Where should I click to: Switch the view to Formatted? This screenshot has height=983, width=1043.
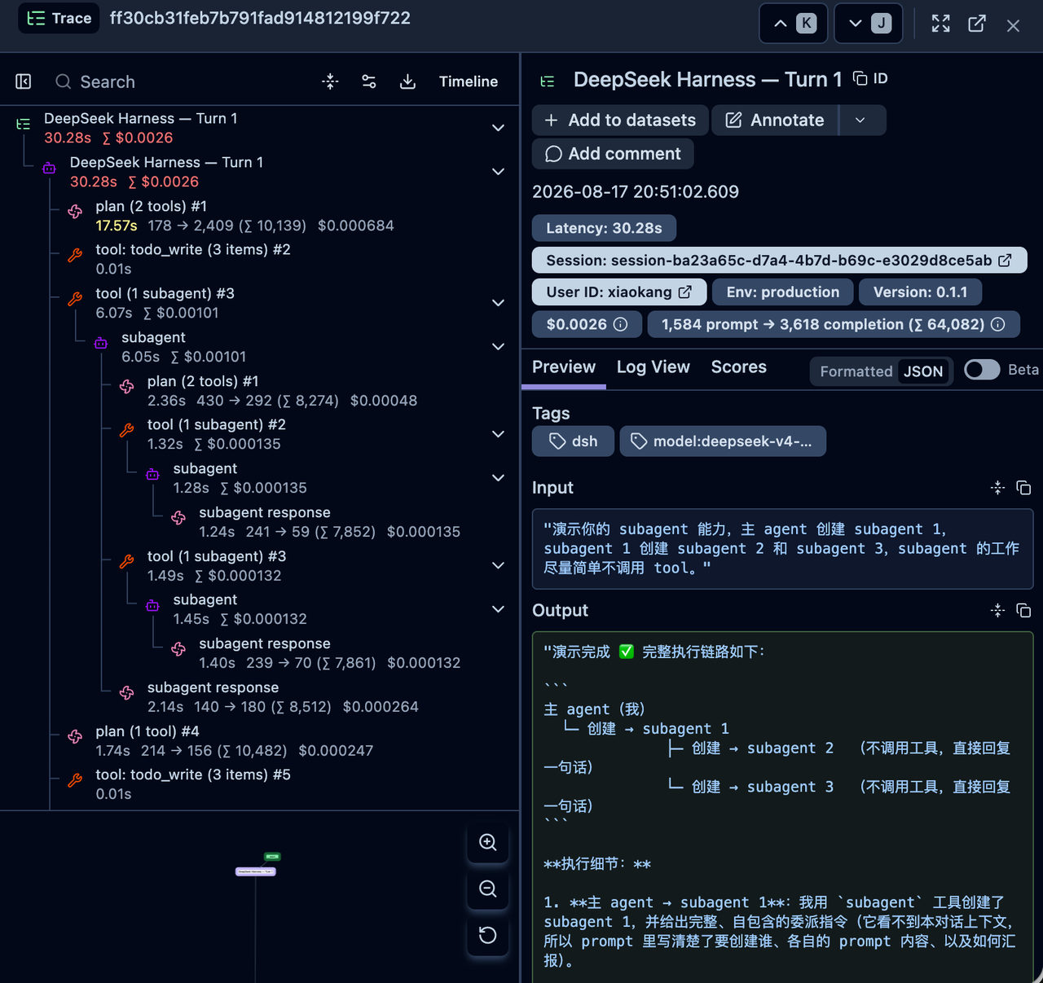click(x=856, y=371)
